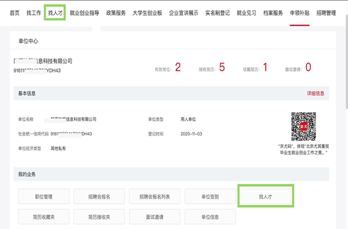This screenshot has width=348, height=229.
Task: Open the 招聘会报名列表 button
Action: click(x=155, y=196)
